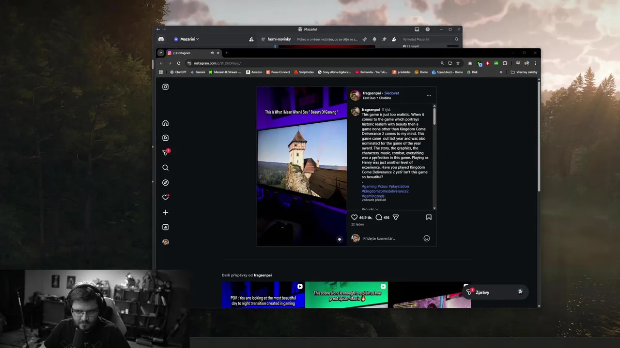Open Gemini bookmark

pyautogui.click(x=198, y=72)
